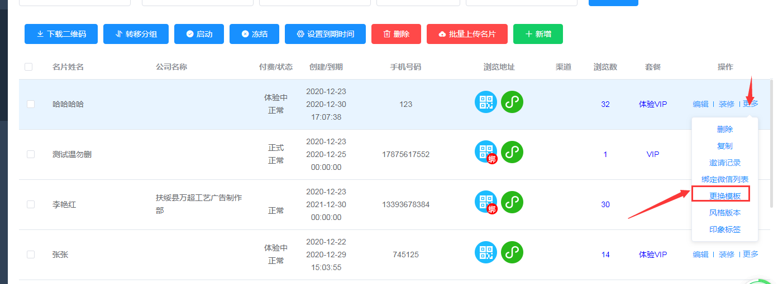Viewport: 778px width, 284px height.
Task: Expand the 更多 menu for 张张
Action: 751,254
